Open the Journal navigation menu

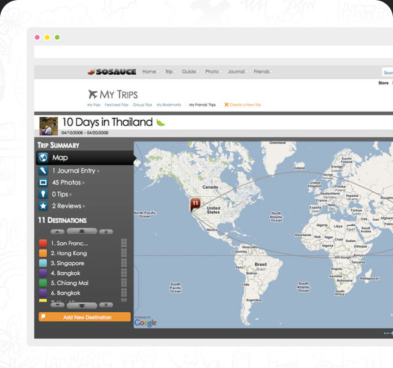click(x=237, y=72)
